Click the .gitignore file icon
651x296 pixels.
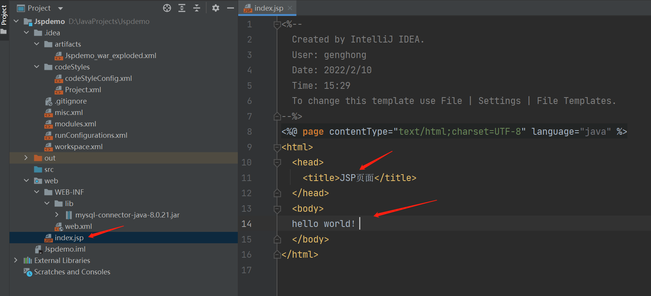pos(49,101)
